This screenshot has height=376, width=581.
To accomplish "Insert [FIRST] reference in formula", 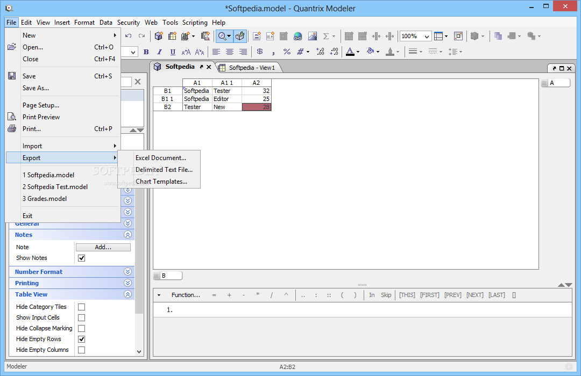I will coord(429,295).
